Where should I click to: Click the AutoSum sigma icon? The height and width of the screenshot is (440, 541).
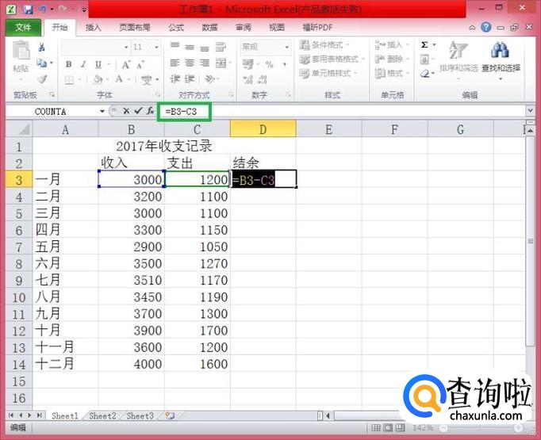tap(424, 45)
